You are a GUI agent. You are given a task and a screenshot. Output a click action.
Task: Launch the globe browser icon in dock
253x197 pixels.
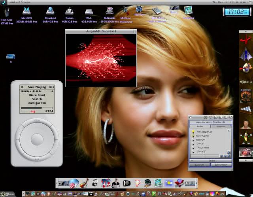click(74, 183)
